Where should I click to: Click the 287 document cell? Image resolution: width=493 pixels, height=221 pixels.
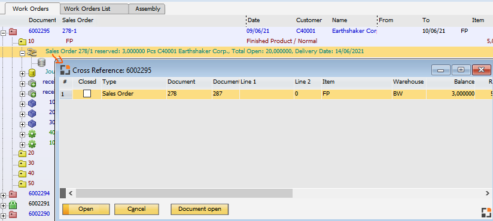coord(226,94)
